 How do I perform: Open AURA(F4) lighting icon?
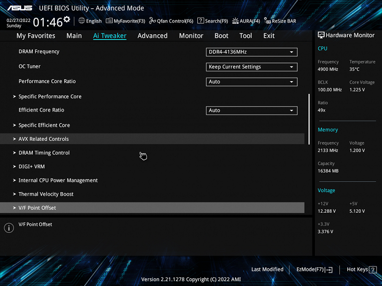tap(236, 21)
